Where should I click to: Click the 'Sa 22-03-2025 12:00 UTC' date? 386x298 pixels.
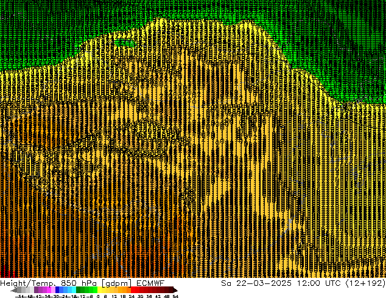281,283
